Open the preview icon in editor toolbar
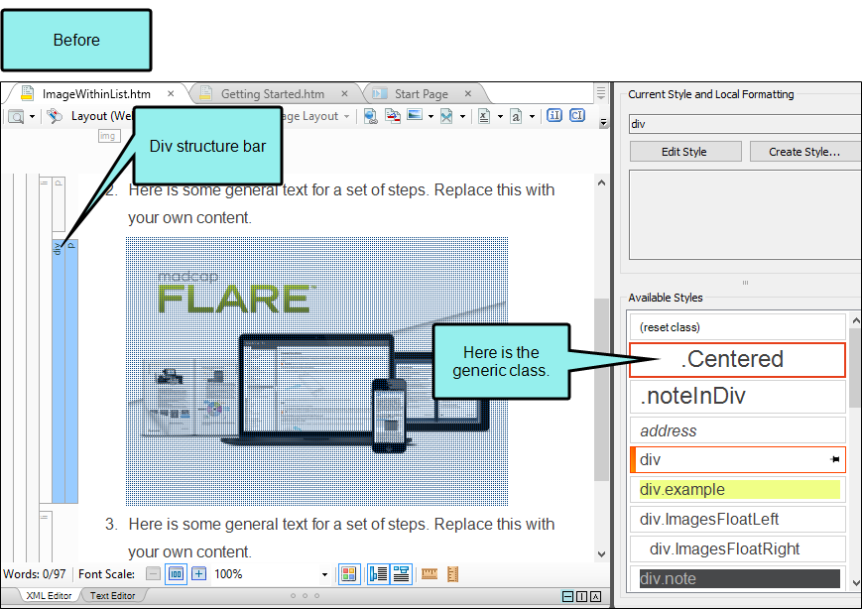The width and height of the screenshot is (862, 609). (16, 116)
